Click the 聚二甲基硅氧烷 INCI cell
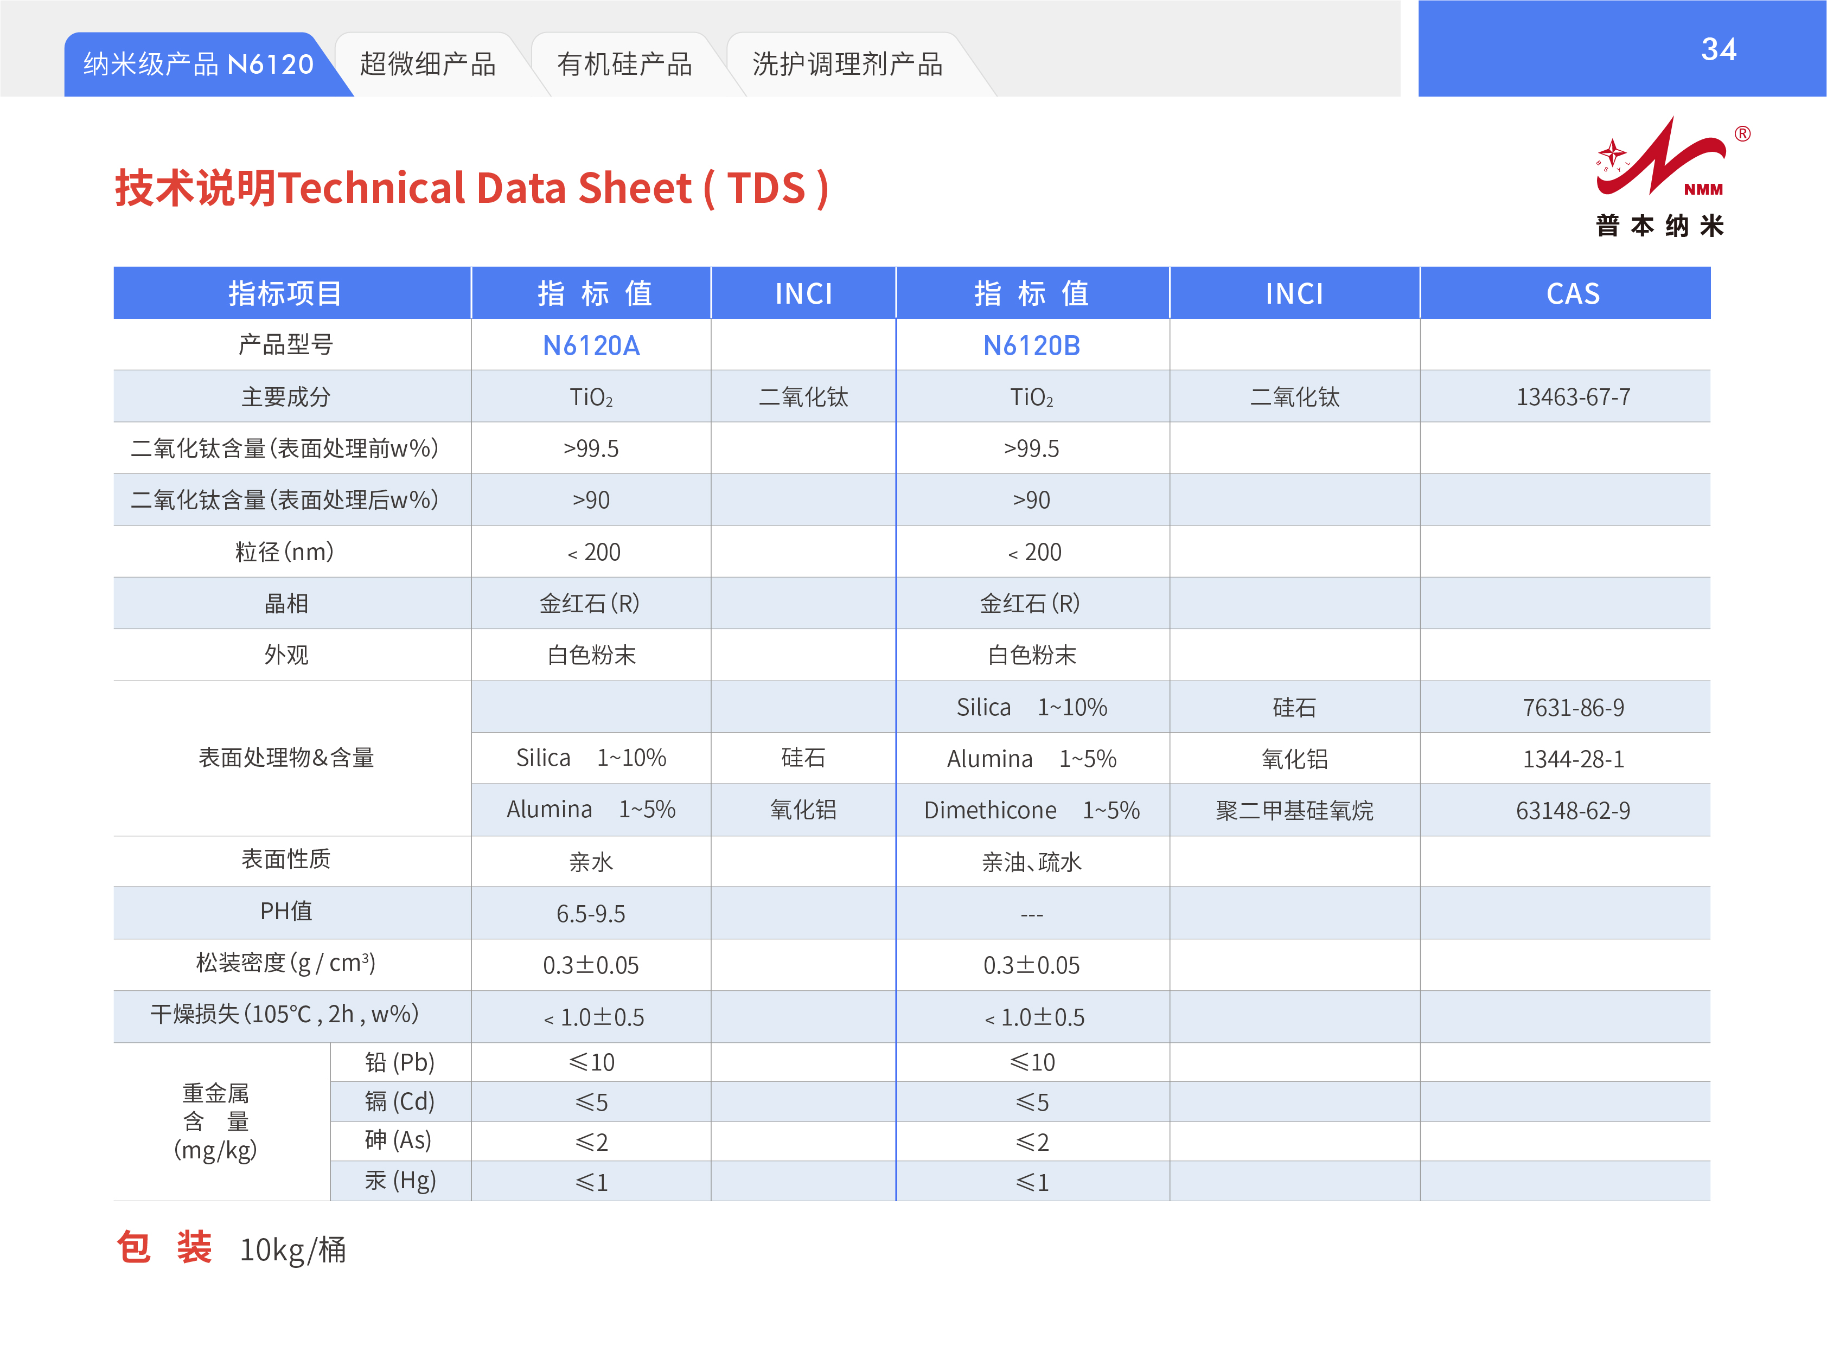 pos(1294,810)
